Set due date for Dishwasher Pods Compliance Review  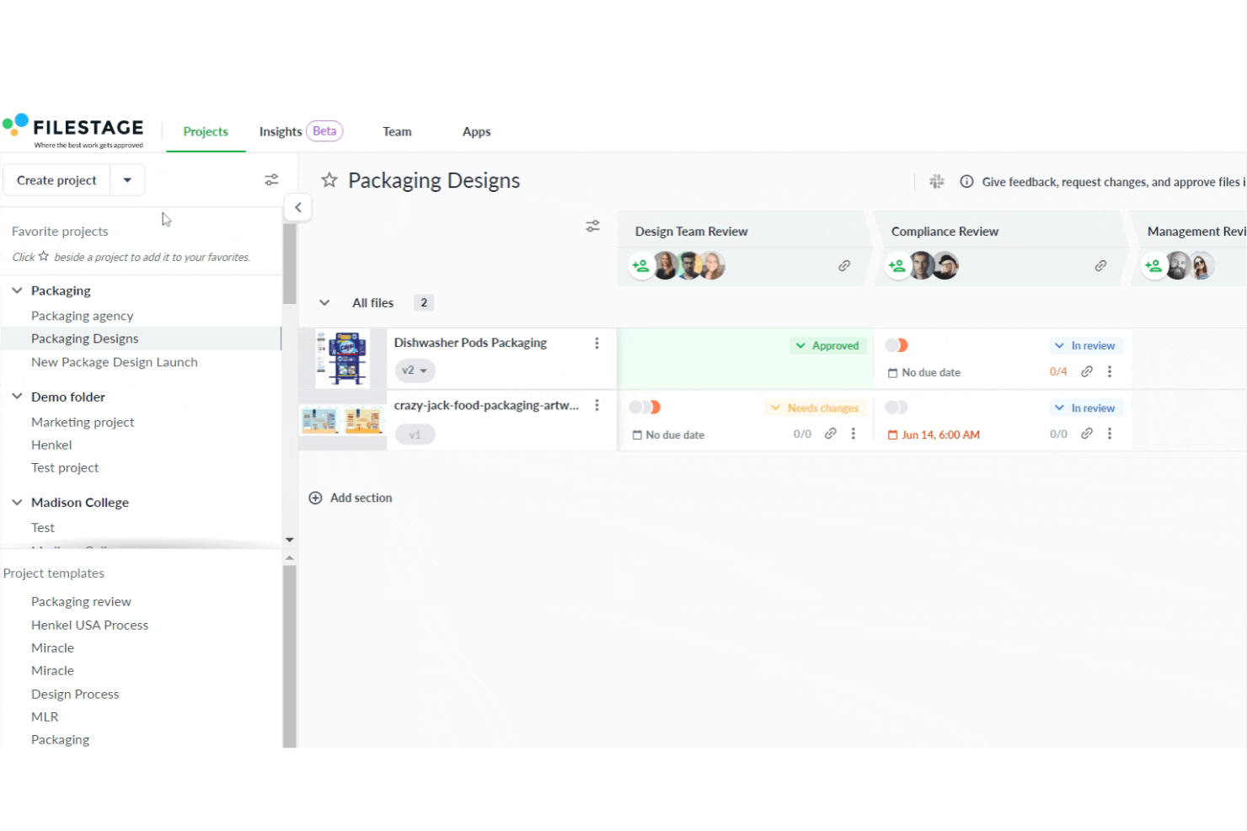pos(924,371)
